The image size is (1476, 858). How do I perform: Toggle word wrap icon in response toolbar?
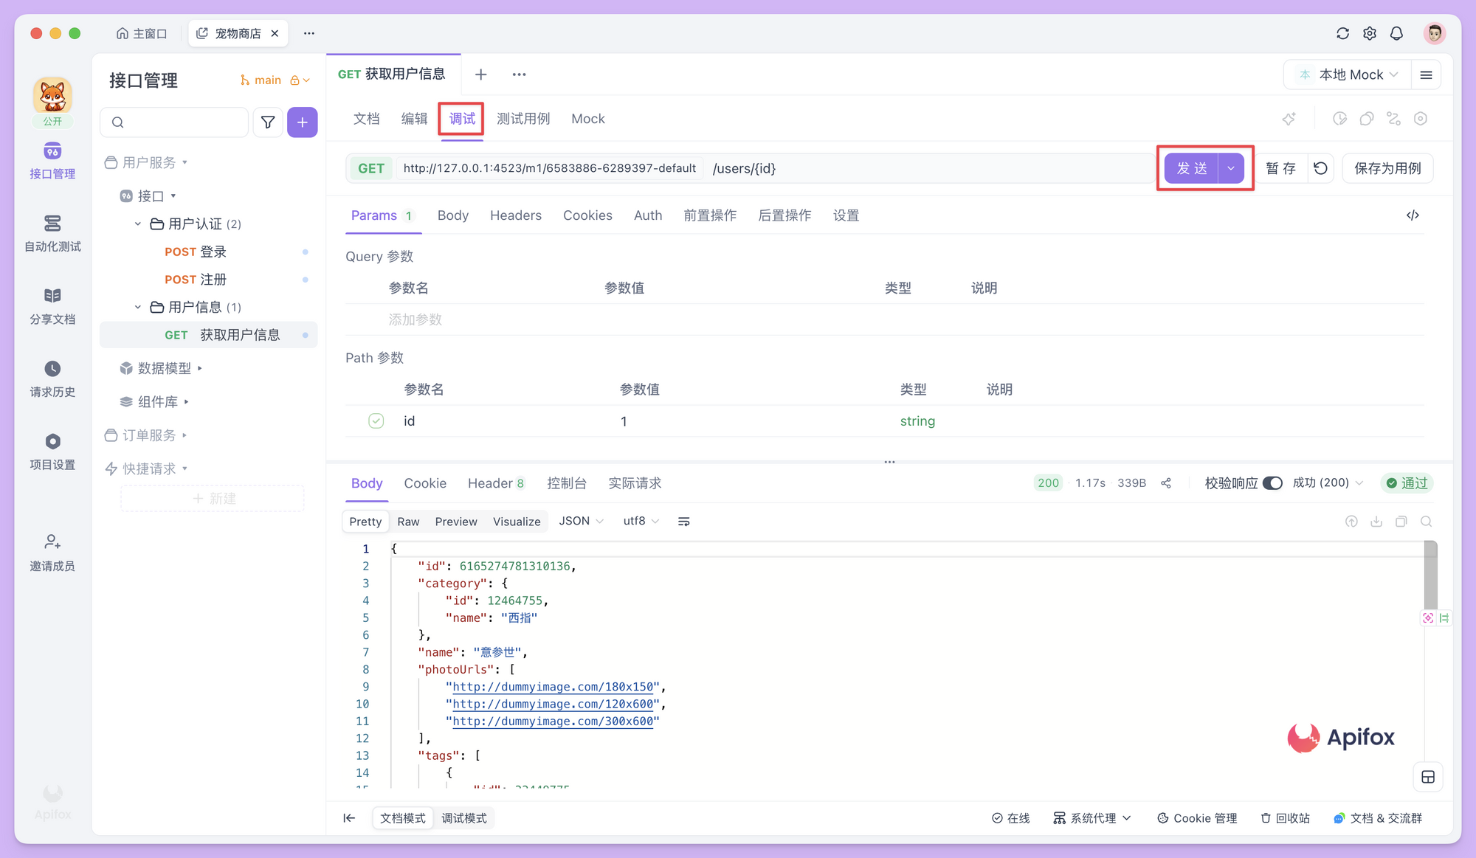[x=683, y=522]
